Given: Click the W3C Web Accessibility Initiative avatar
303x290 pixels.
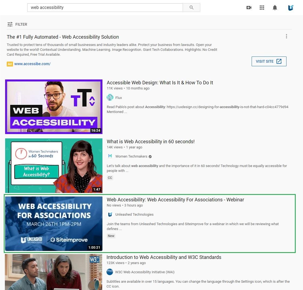Looking at the screenshot, I should click(110, 272).
